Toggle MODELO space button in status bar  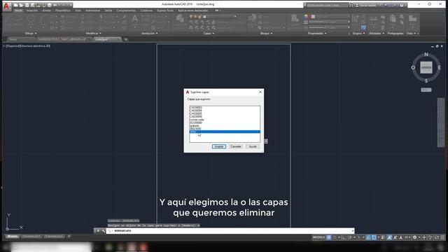pos(318,237)
